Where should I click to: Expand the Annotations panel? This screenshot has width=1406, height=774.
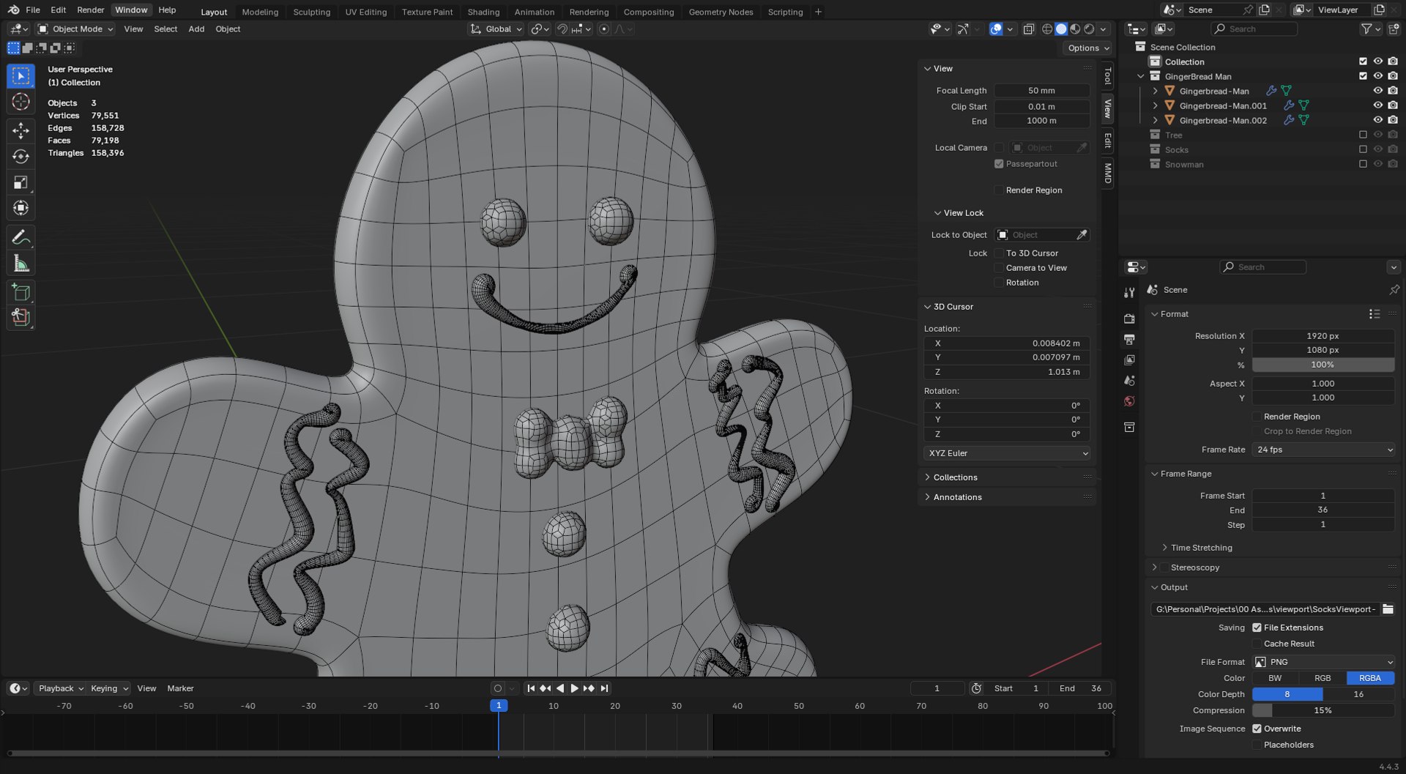[x=957, y=497]
